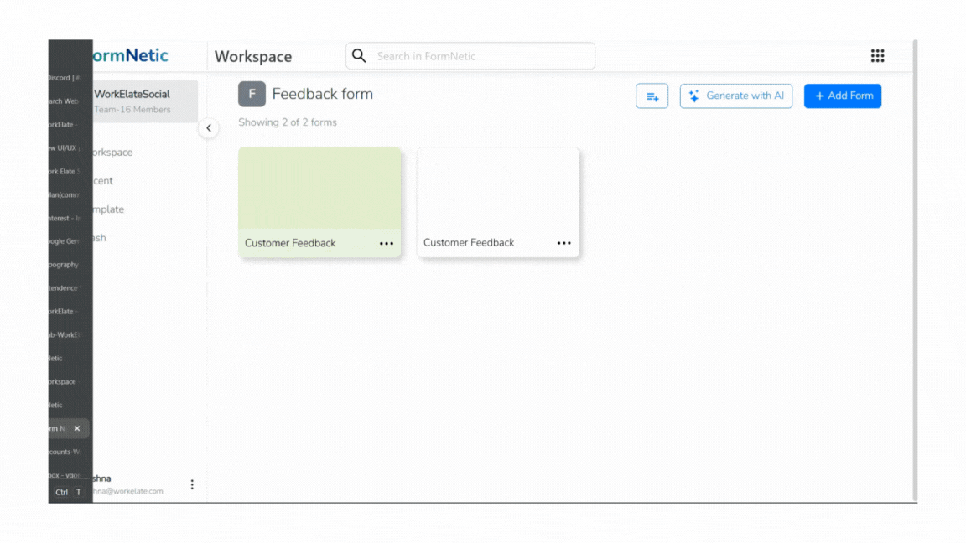Viewport: 966px width, 543px height.
Task: Type in Search in FormNetic field
Action: (482, 56)
